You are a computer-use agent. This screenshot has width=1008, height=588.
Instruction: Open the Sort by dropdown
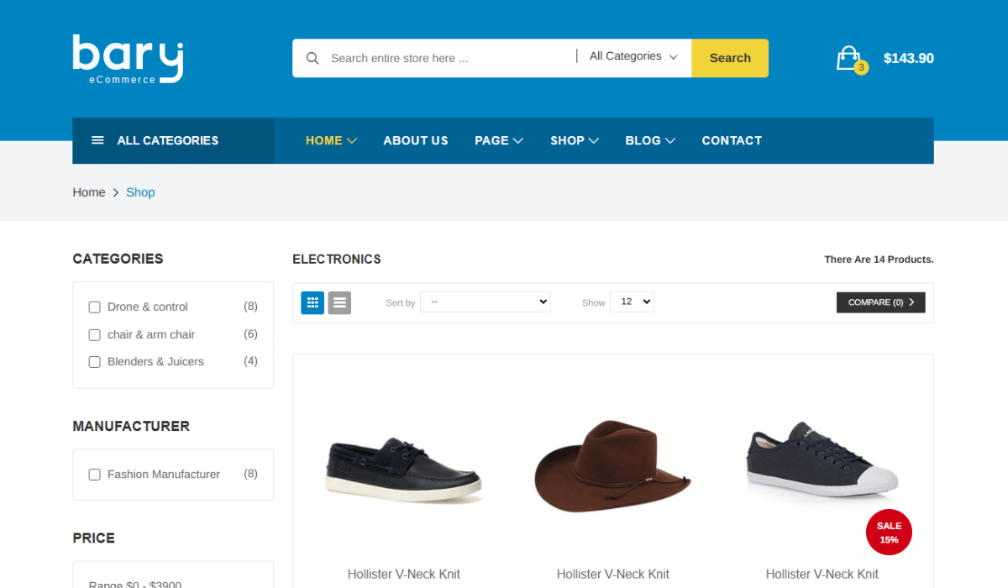(x=486, y=302)
